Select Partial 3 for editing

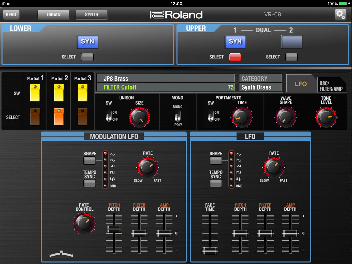coord(82,117)
